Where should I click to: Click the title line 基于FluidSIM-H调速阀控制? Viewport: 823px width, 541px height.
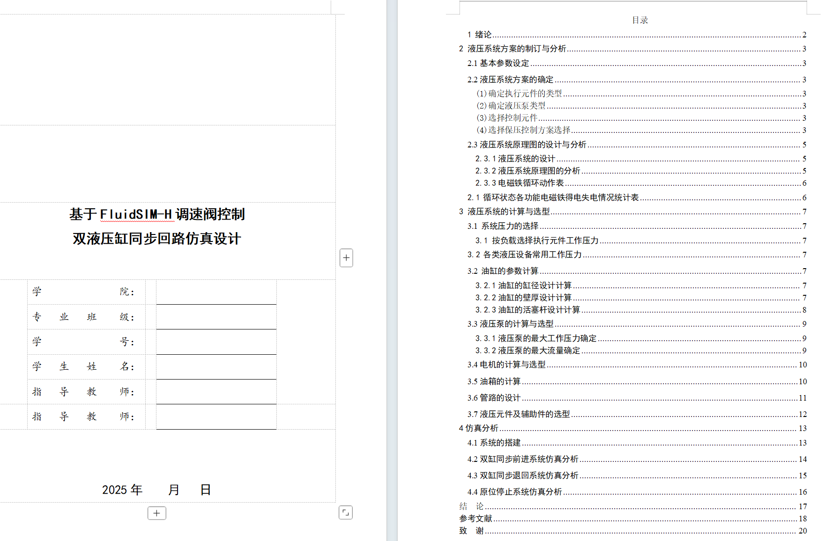pos(157,214)
